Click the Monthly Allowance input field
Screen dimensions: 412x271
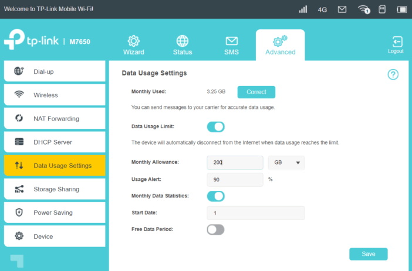coord(235,163)
